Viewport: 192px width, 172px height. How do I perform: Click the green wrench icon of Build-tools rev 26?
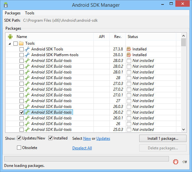pyautogui.click(x=27, y=124)
